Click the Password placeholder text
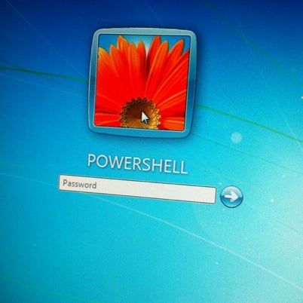303x303 pixels. click(x=80, y=184)
